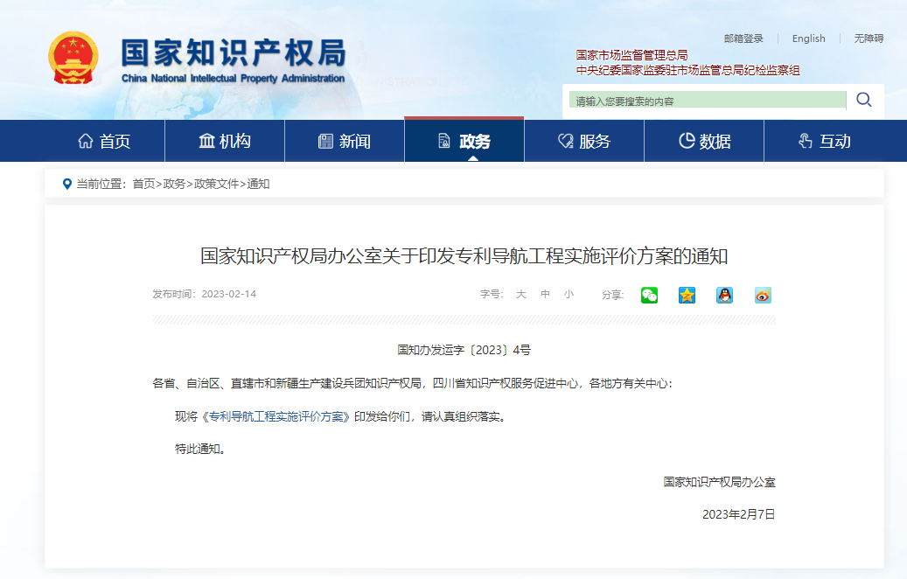907x579 pixels.
Task: Click the signature 国家知识产权局办公室
Action: tap(719, 482)
